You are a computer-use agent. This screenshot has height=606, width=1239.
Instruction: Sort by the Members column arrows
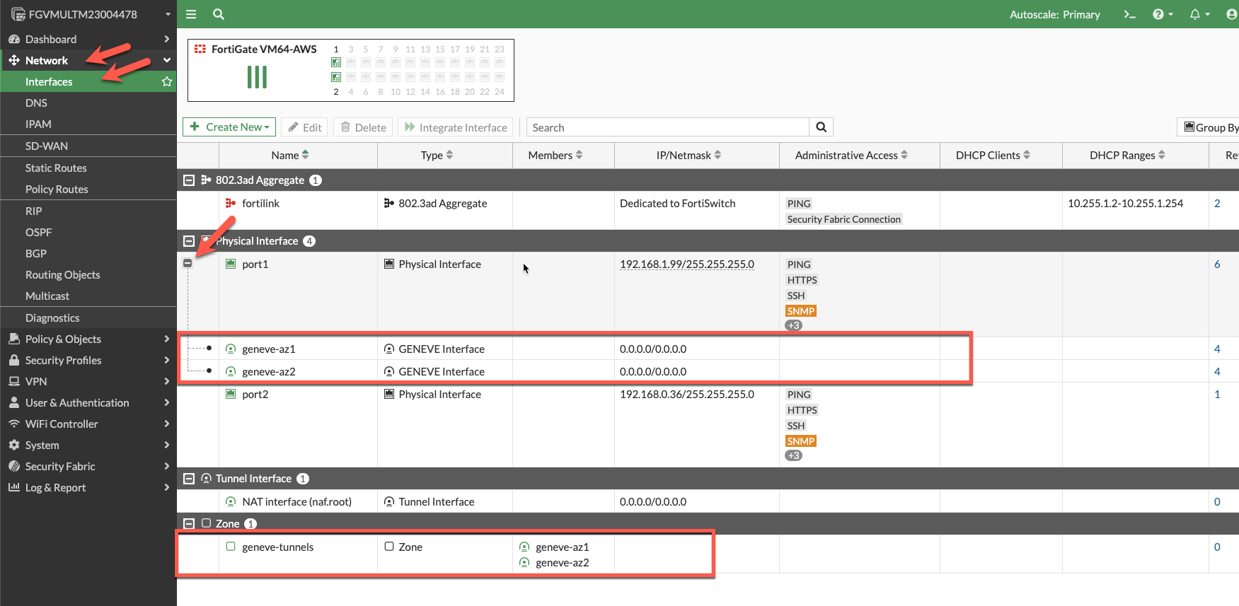pyautogui.click(x=579, y=155)
